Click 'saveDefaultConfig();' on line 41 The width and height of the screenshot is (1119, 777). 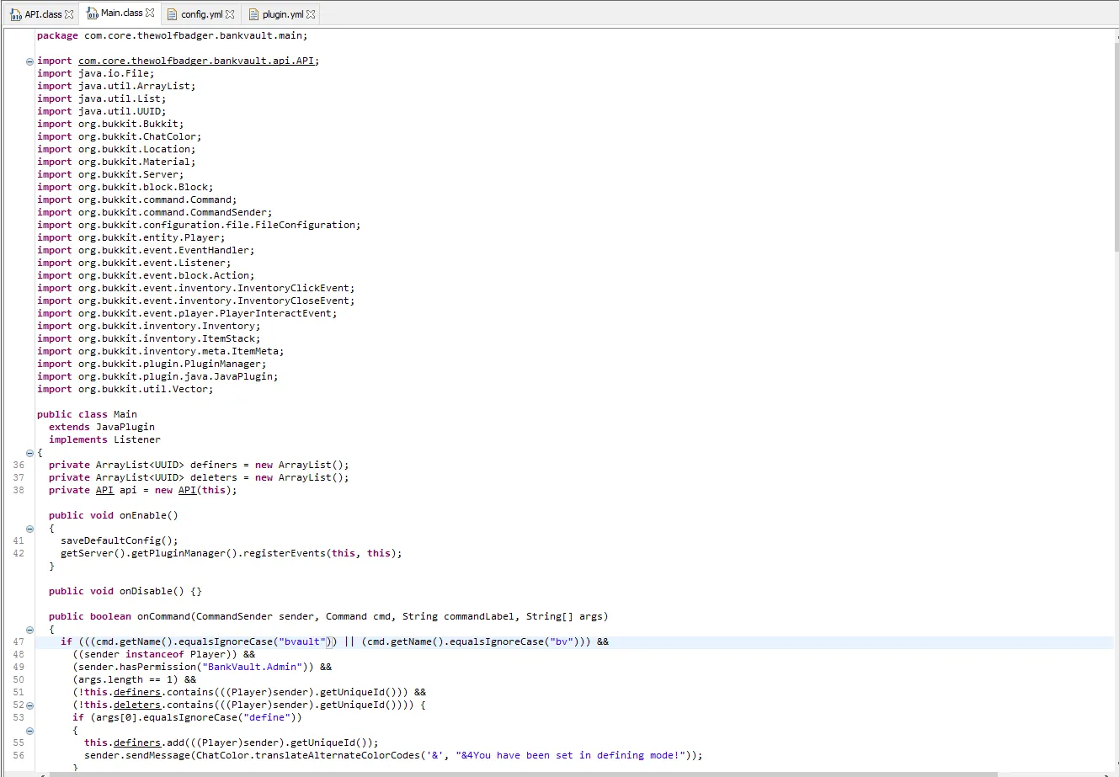pyautogui.click(x=120, y=540)
